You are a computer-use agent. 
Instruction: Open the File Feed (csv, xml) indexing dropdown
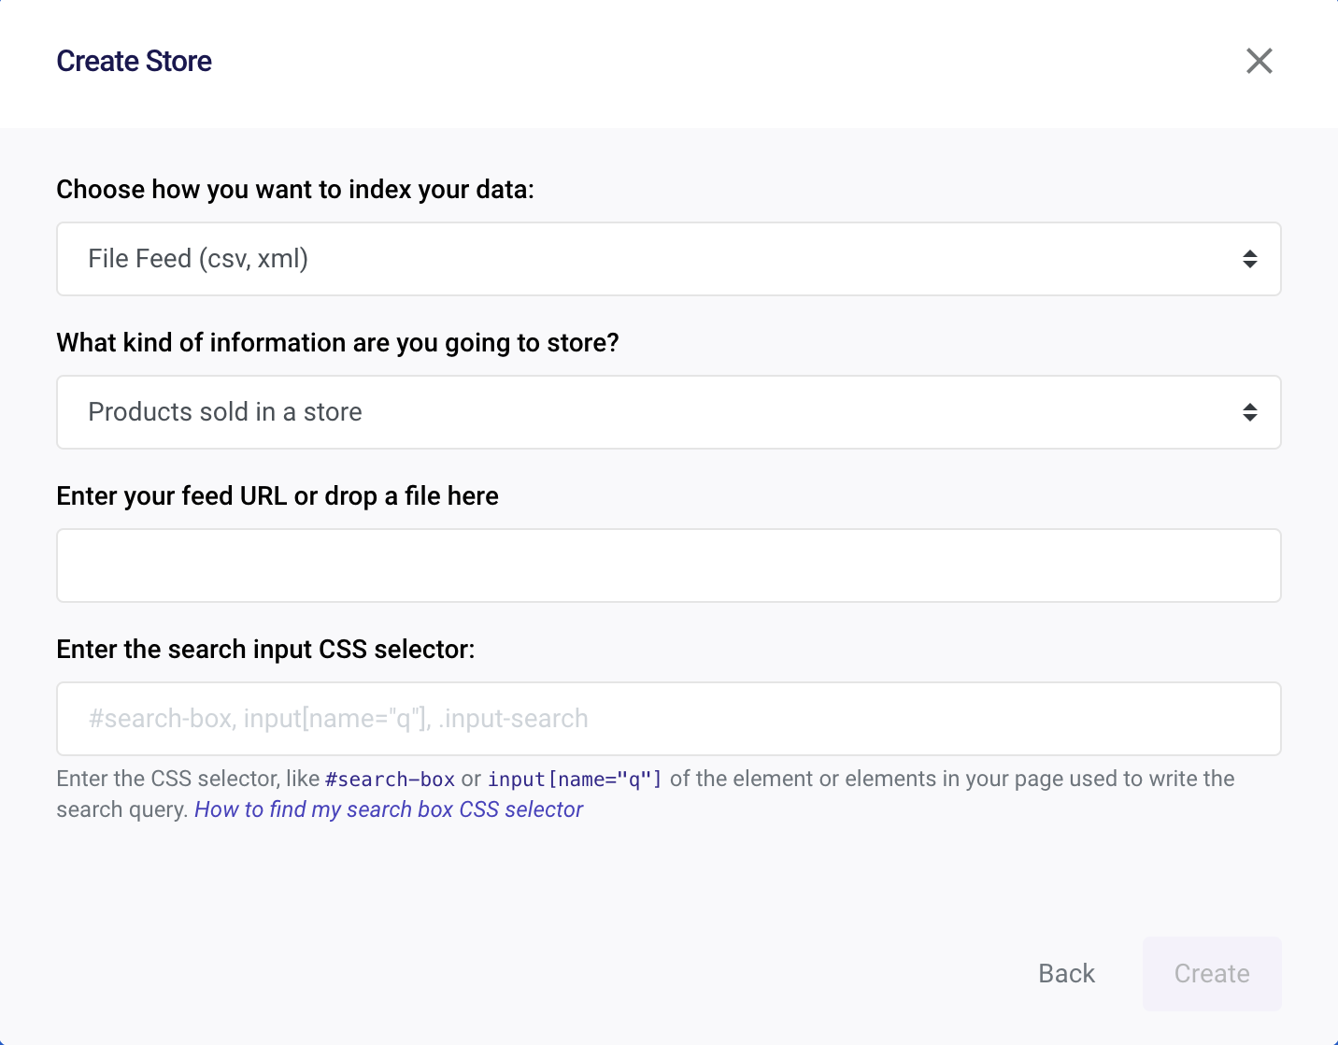(x=668, y=259)
